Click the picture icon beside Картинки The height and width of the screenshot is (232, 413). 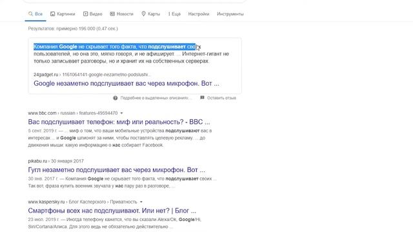point(53,14)
